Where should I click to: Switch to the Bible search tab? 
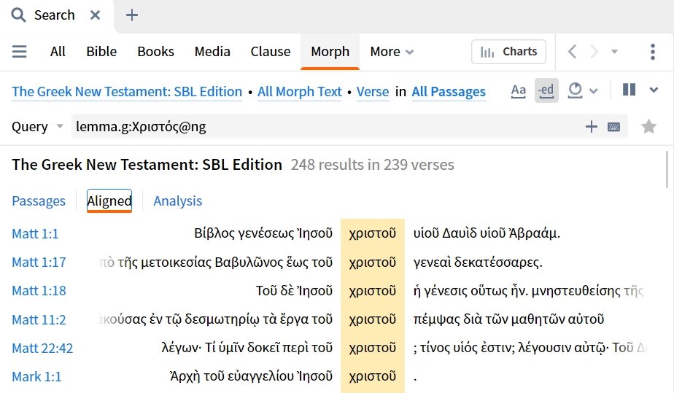pyautogui.click(x=101, y=52)
